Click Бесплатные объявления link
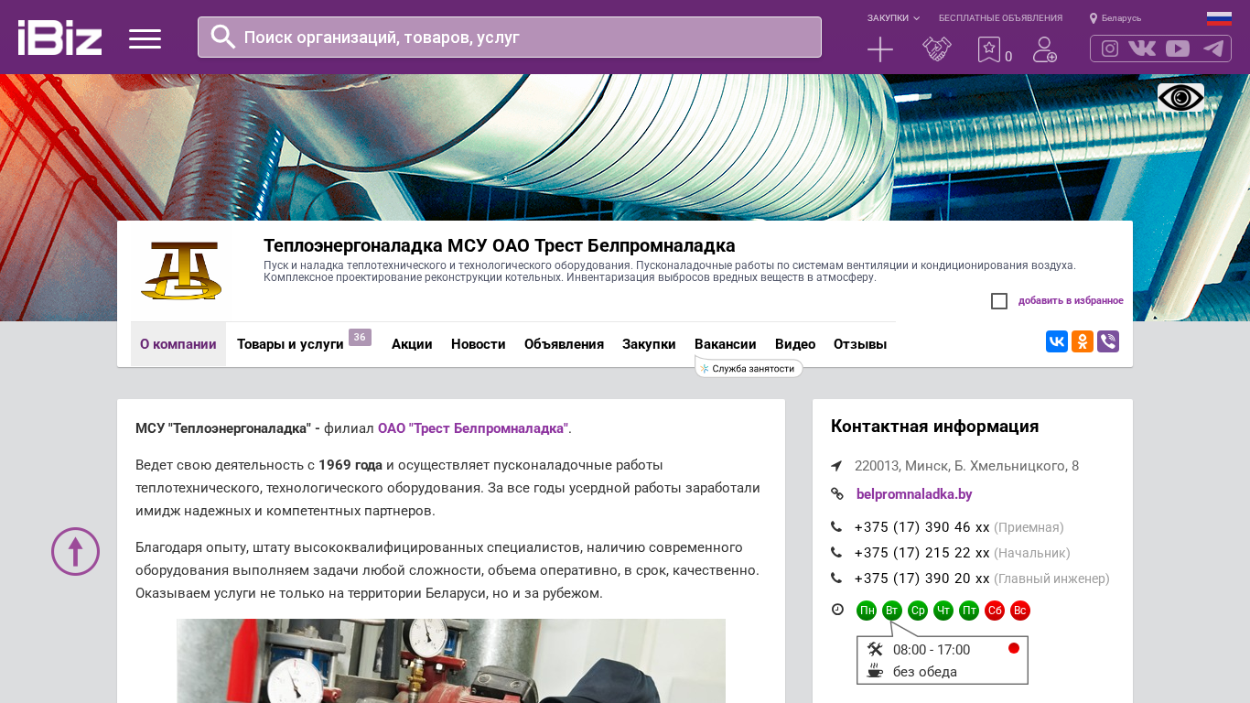Image resolution: width=1250 pixels, height=703 pixels. point(1000,18)
